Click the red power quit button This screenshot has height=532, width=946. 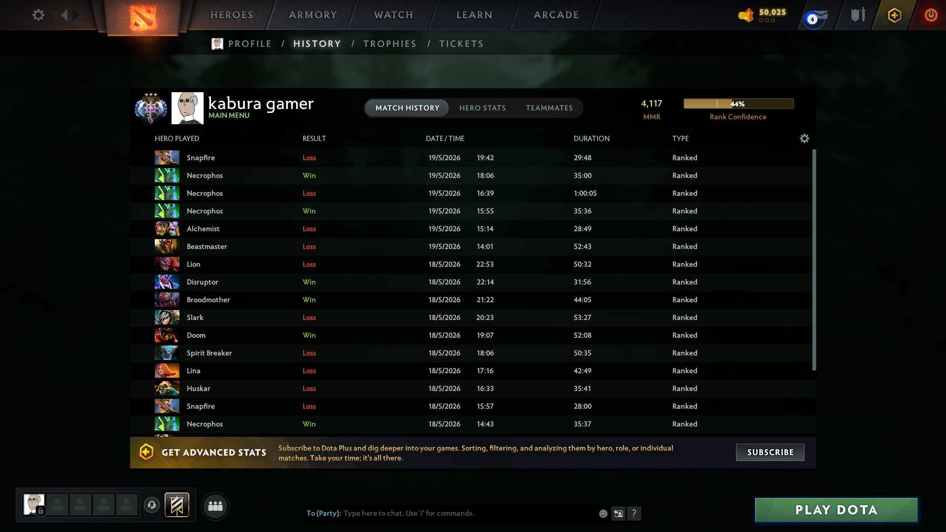click(x=931, y=15)
